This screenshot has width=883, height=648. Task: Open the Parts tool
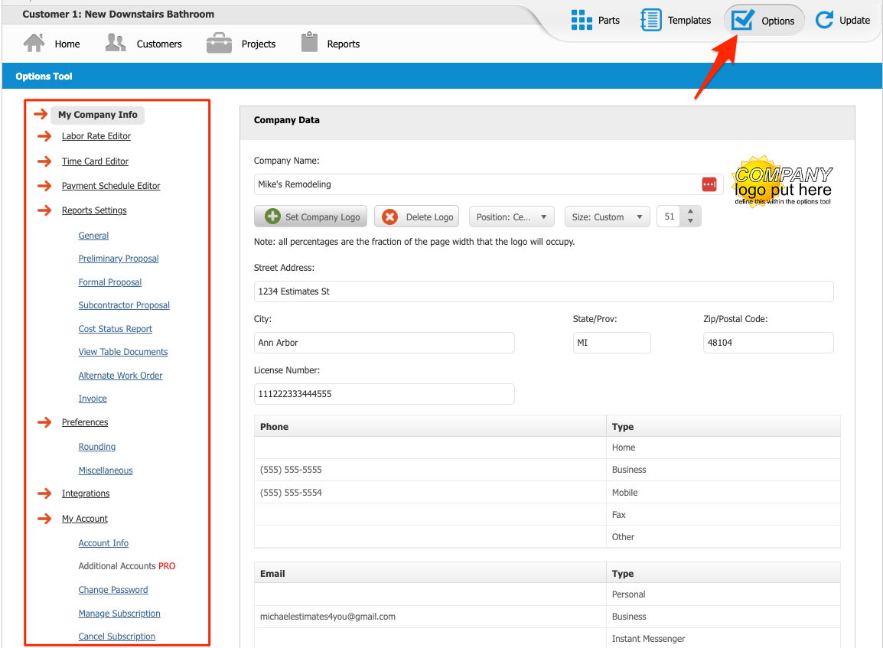click(x=596, y=20)
